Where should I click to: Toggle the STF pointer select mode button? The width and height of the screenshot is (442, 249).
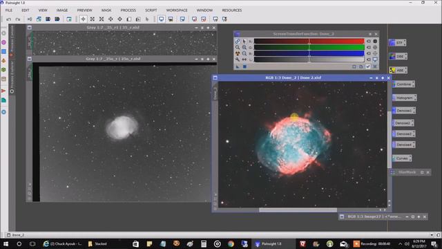coord(244,41)
